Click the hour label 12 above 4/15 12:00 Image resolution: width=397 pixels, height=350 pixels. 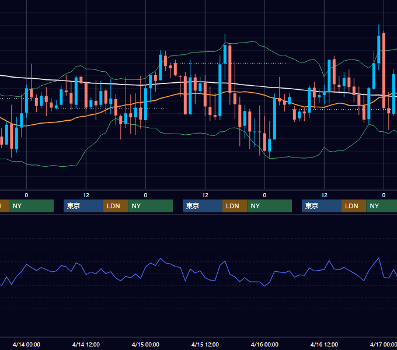click(205, 195)
